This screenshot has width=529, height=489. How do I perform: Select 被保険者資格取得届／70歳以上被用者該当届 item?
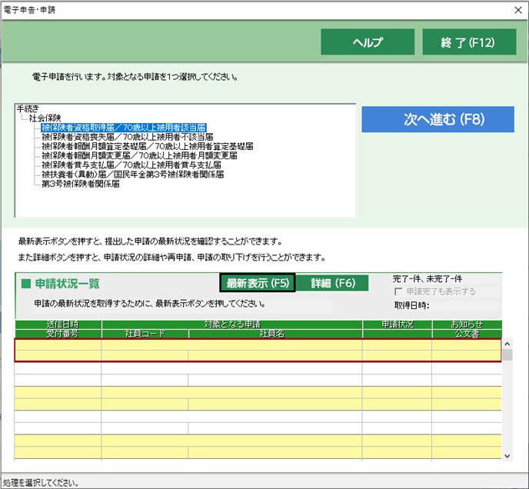point(124,128)
